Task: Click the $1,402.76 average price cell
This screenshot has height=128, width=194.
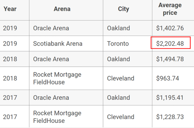Action: (x=170, y=28)
